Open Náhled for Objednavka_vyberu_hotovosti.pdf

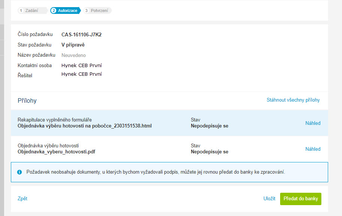(313, 149)
